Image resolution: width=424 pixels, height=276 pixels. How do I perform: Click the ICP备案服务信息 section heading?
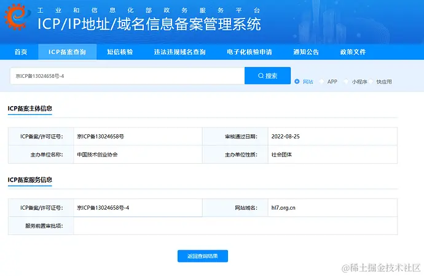click(29, 180)
